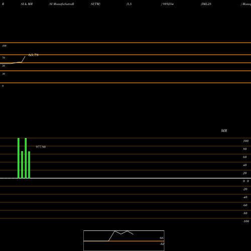Image resolution: width=251 pixels, height=251 pixels.
Task: Select the 'SI MunafaSutraR' header text
Action: coord(62,4)
